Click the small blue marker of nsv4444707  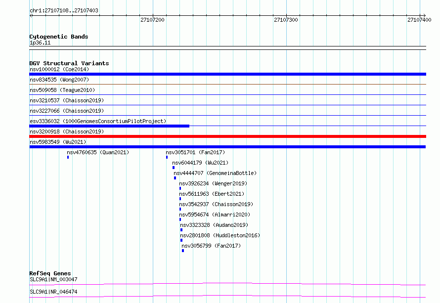175,178
